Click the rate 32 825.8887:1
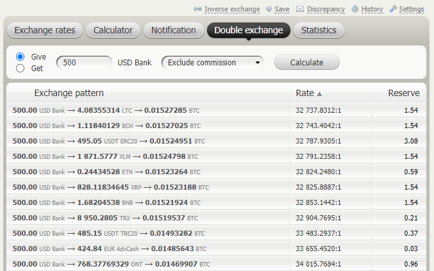 (x=319, y=187)
